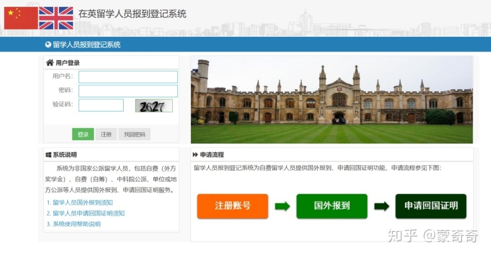Click the 找回密码 button
The image size is (491, 256).
pyautogui.click(x=135, y=135)
